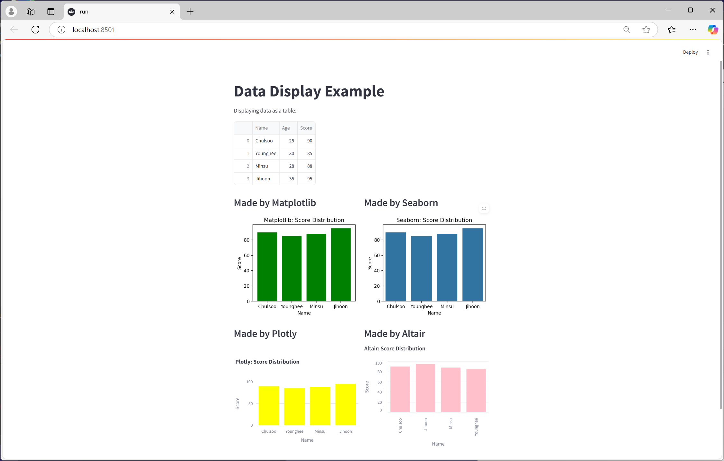View site information icon in address bar

coord(61,30)
